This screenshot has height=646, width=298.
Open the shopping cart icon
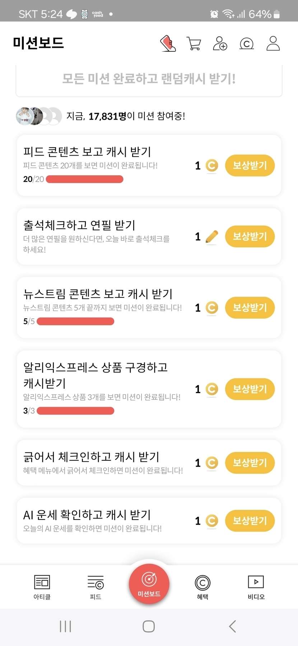tap(194, 43)
